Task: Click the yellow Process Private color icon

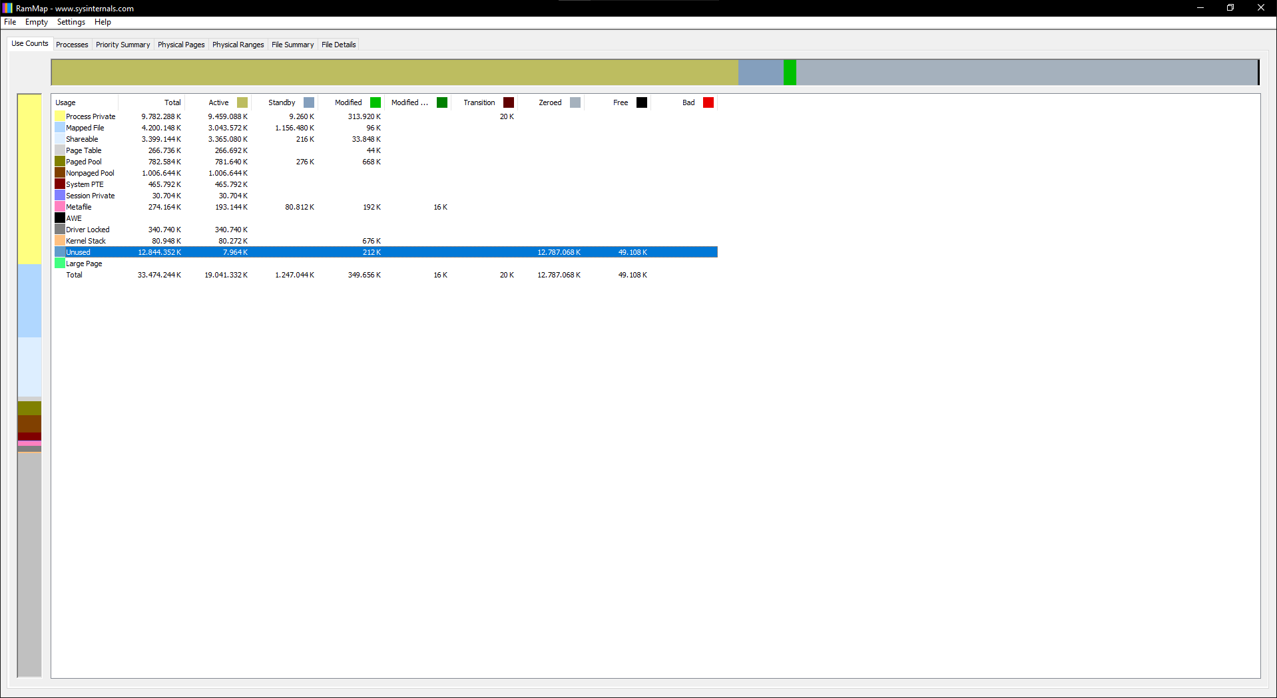Action: [x=60, y=116]
